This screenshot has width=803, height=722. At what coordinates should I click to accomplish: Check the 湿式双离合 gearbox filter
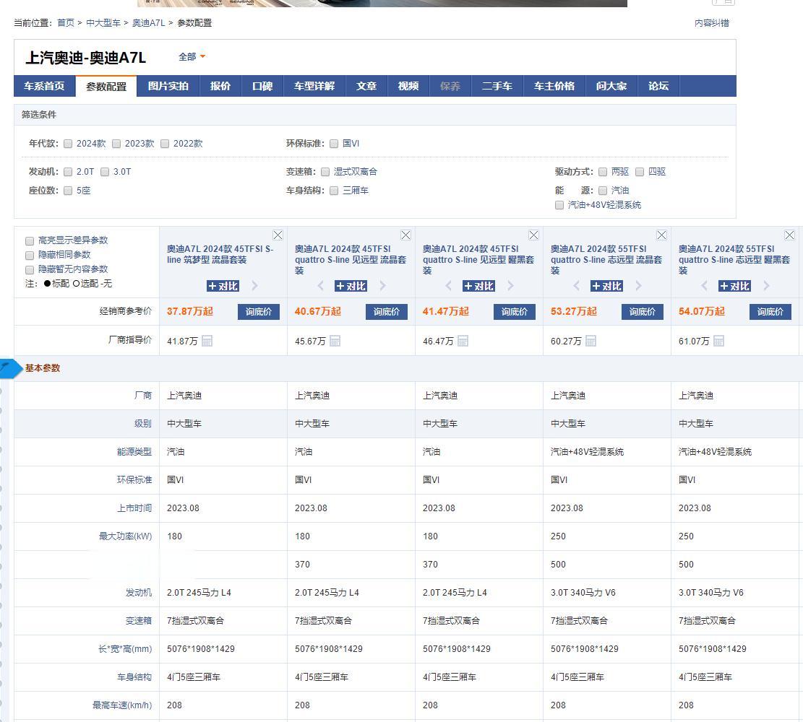(x=325, y=172)
